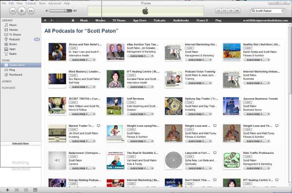292x193 pixels.
Task: Open account menu scott@designerwebsolutions.com
Action: point(265,21)
